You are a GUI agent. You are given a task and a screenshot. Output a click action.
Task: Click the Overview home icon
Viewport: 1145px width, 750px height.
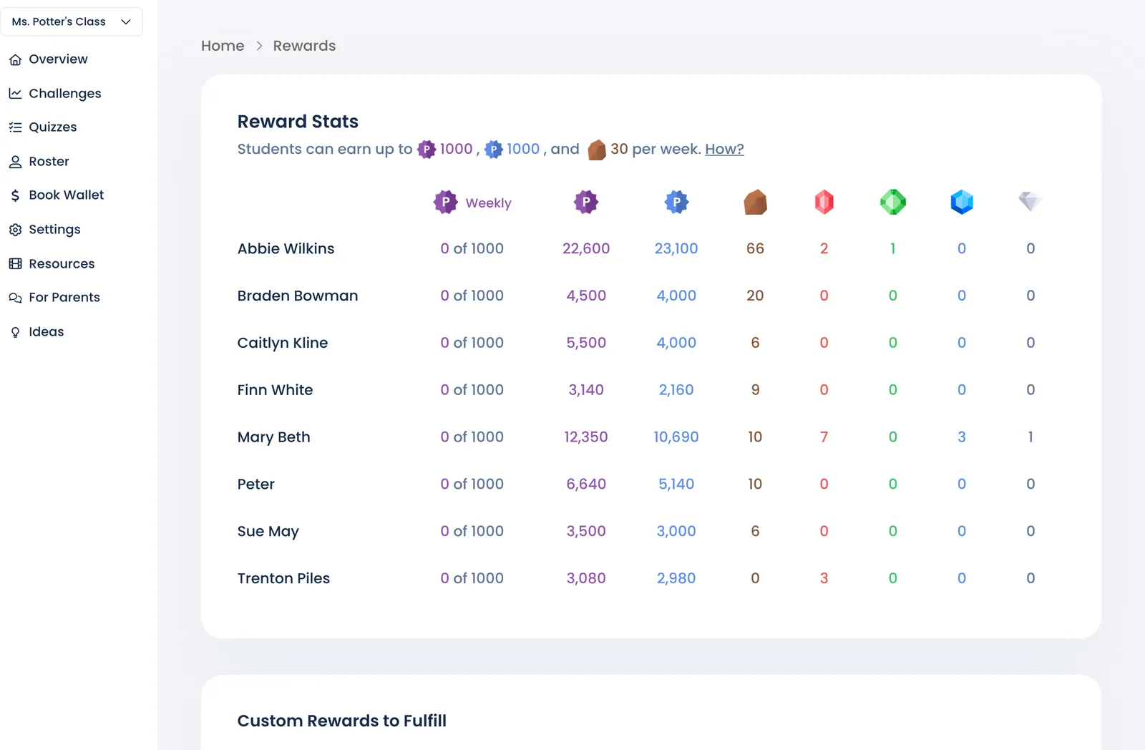pos(15,59)
